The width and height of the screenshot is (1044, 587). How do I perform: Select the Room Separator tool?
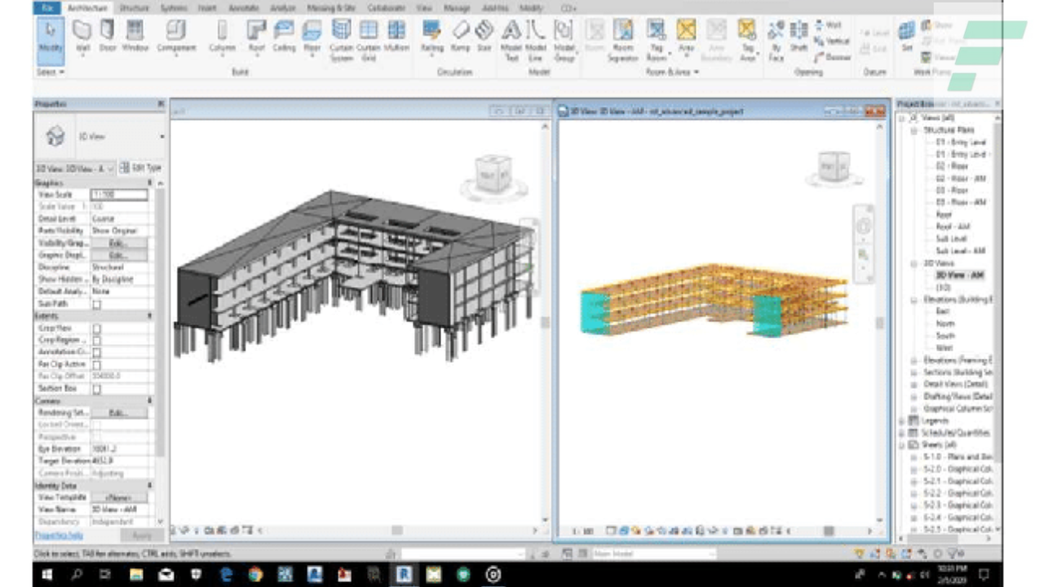[623, 41]
